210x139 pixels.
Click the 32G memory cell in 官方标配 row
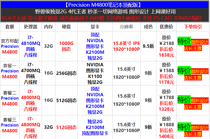click(x=49, y=46)
